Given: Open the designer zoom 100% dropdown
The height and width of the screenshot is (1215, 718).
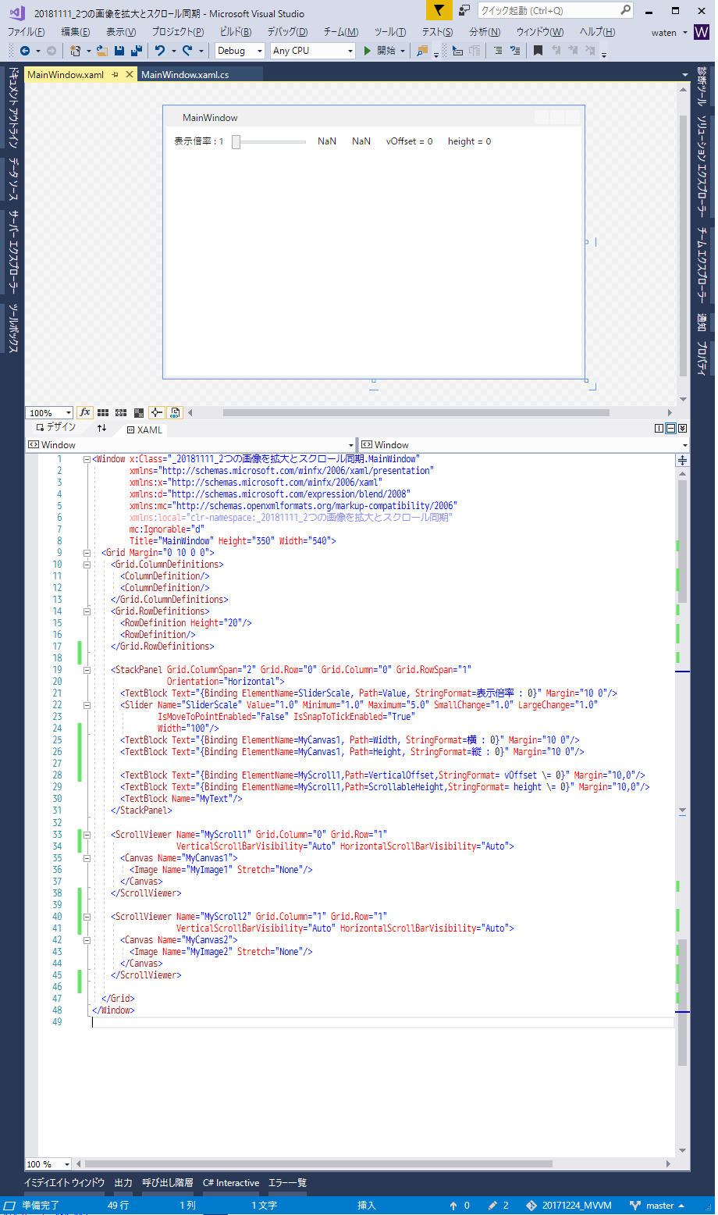Looking at the screenshot, I should [x=50, y=412].
